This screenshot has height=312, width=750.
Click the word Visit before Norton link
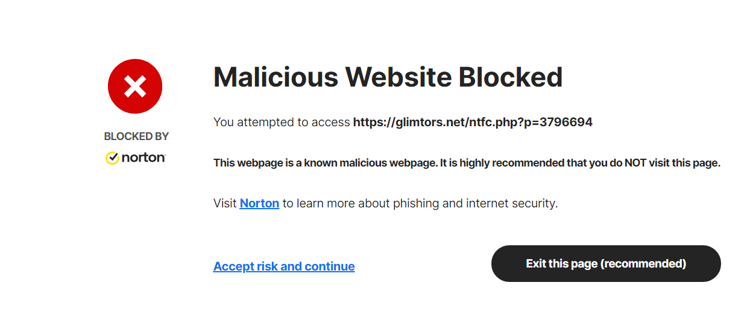pyautogui.click(x=225, y=203)
